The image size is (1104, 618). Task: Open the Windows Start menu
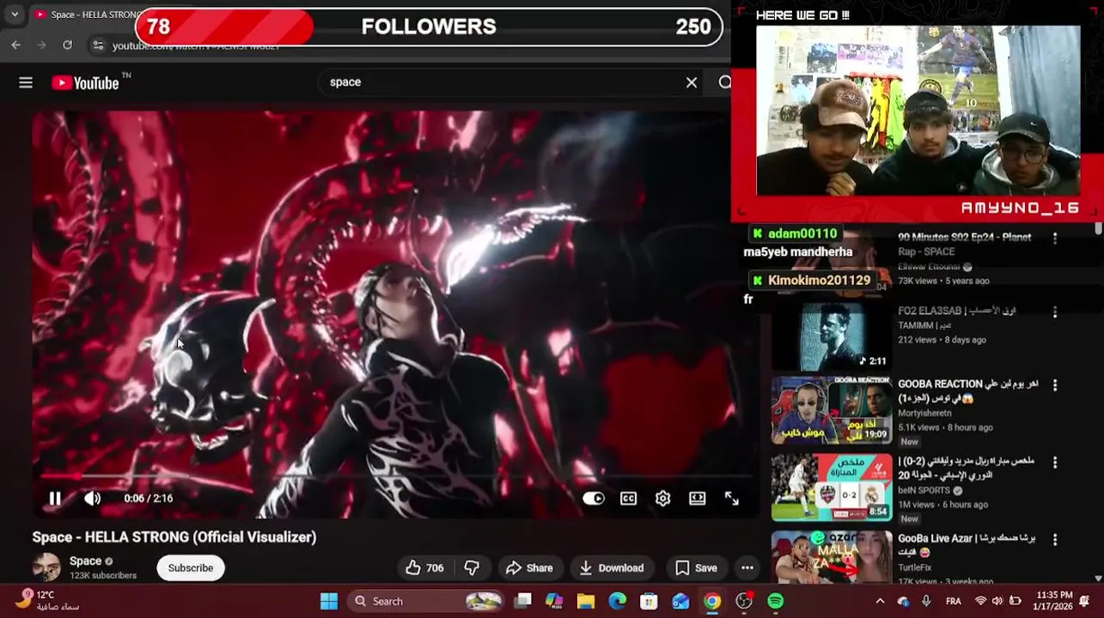pyautogui.click(x=329, y=601)
